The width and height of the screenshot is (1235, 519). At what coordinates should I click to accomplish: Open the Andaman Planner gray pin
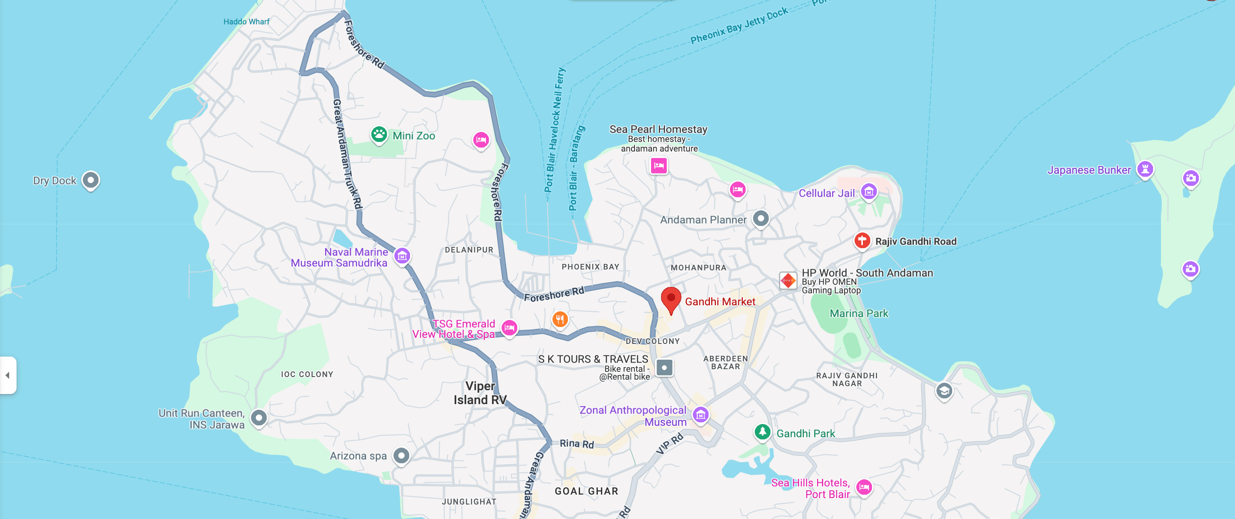pos(761,219)
